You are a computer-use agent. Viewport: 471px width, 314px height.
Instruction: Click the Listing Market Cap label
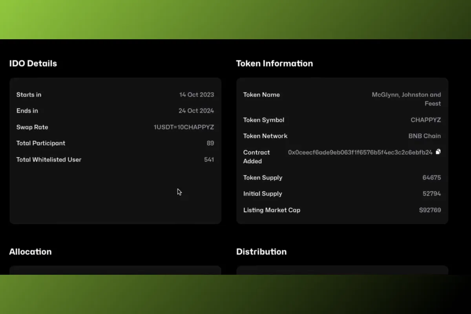tap(272, 210)
